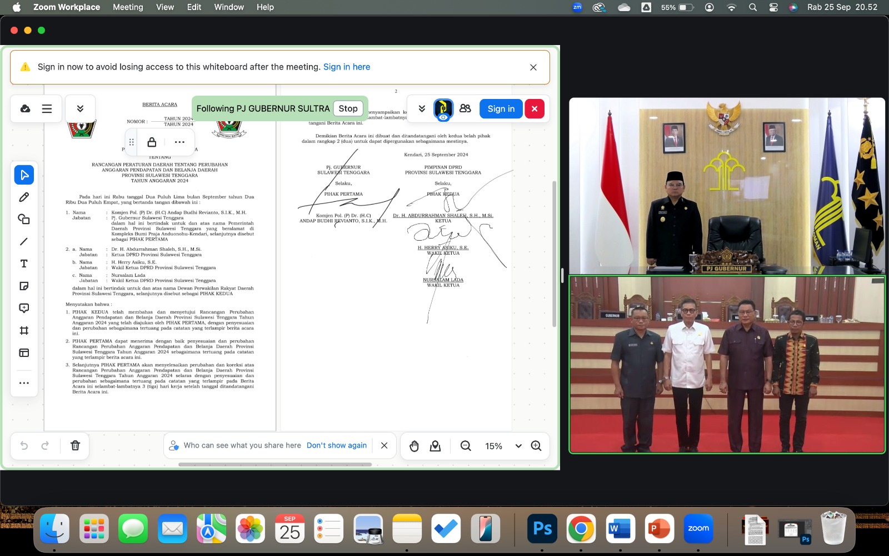Open the Apple menu
Screen dimensions: 889x556
click(16, 7)
